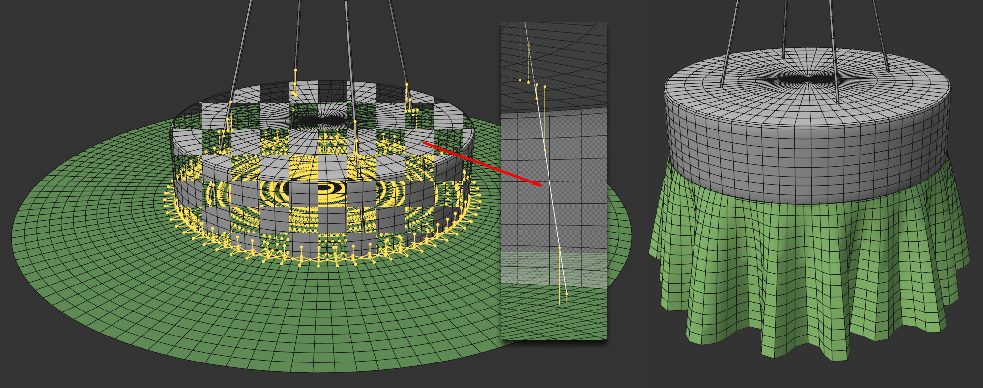Click the rightmost rod above the left cylinder
The image size is (983, 388).
pyautogui.click(x=397, y=39)
